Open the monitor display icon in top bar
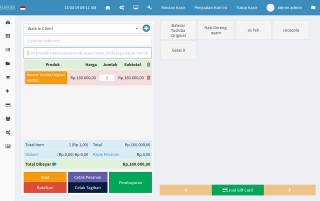Viewport: 320px width, 201px height. pos(135,8)
